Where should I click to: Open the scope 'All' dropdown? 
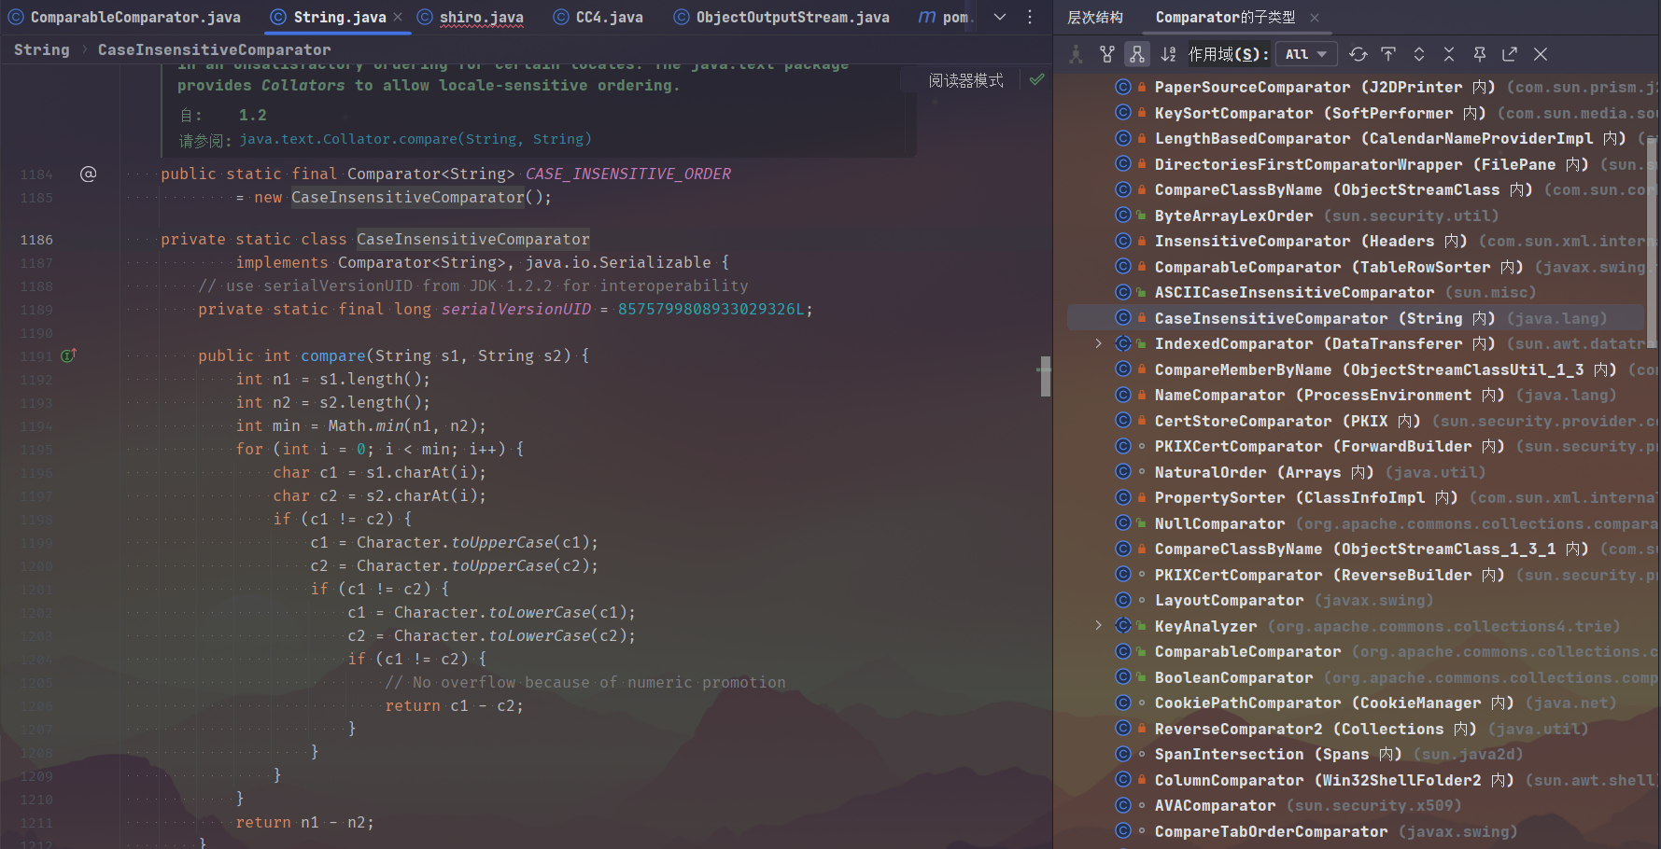click(1305, 54)
